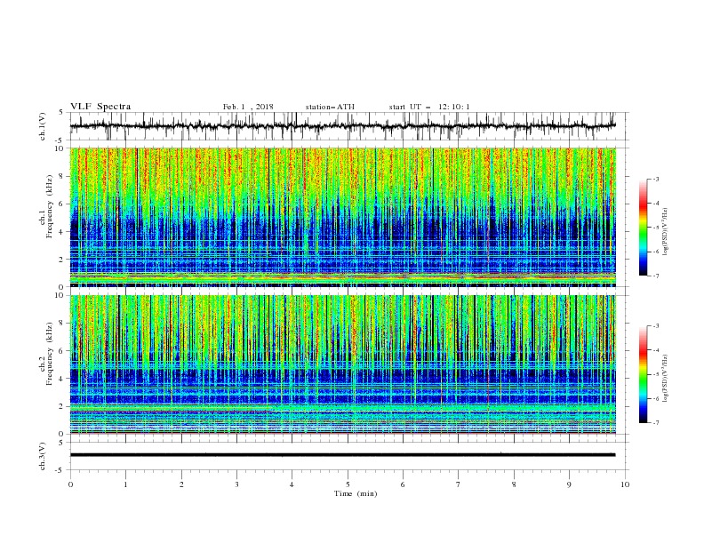
Task: Click the flat ch.3 voltage trace
Action: [342, 455]
